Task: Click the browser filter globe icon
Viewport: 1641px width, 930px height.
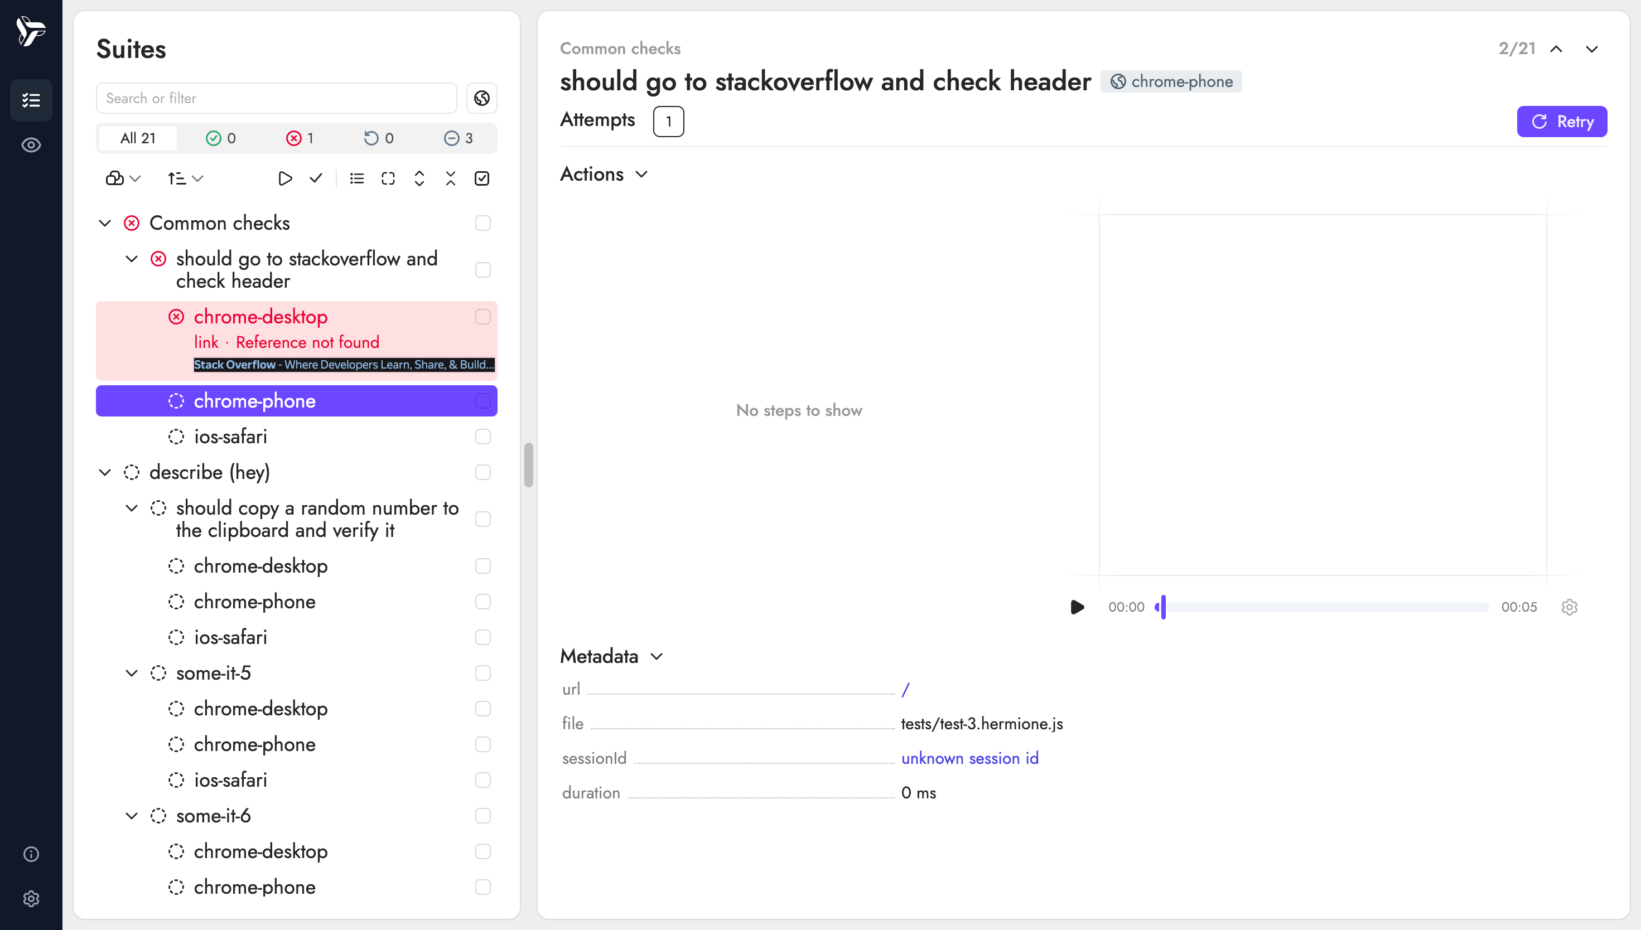Action: pyautogui.click(x=482, y=98)
